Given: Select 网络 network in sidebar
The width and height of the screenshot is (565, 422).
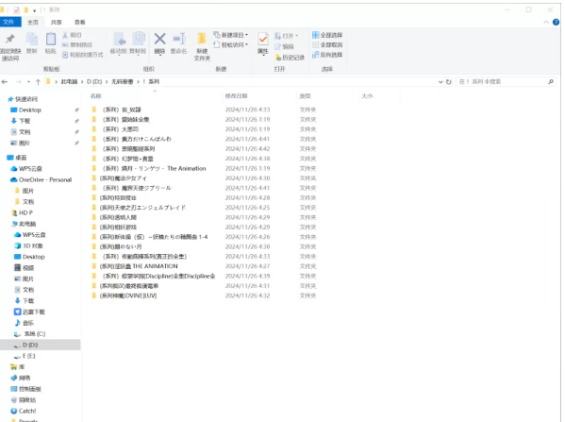Looking at the screenshot, I should click(x=21, y=378).
